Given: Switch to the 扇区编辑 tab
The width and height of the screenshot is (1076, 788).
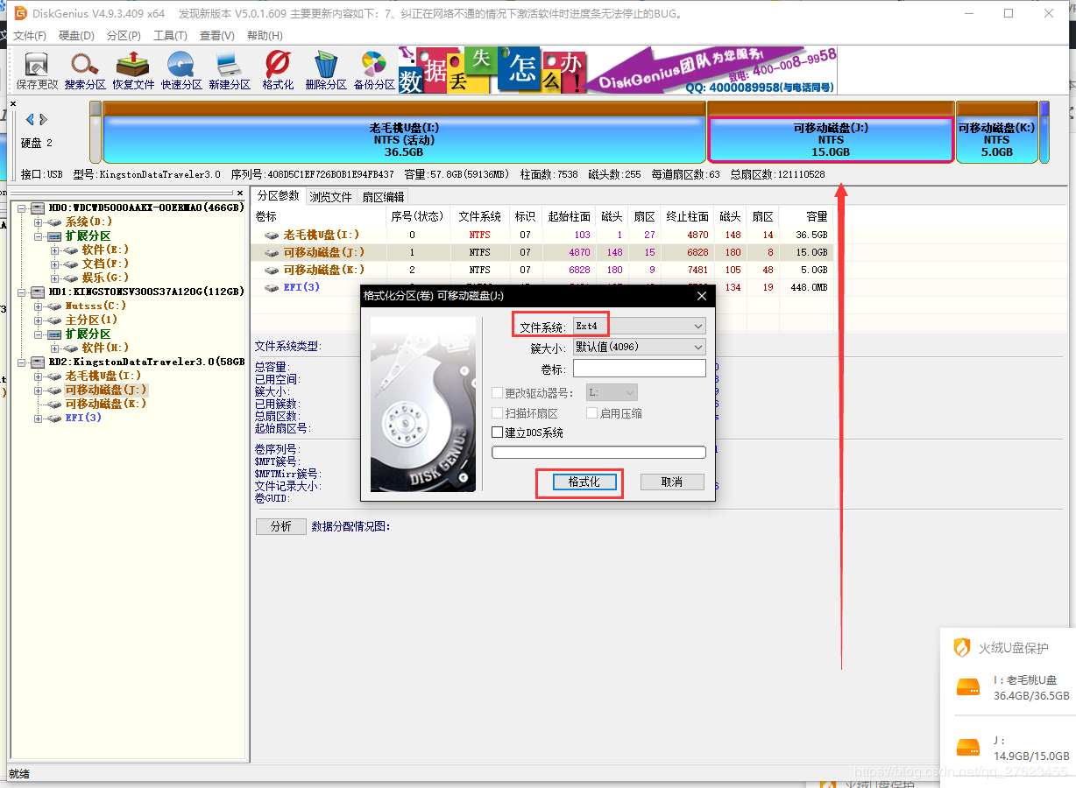Looking at the screenshot, I should click(383, 197).
